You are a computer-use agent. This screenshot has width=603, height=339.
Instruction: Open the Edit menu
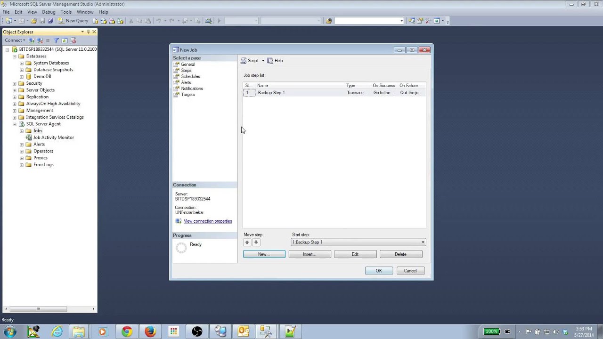pyautogui.click(x=18, y=12)
